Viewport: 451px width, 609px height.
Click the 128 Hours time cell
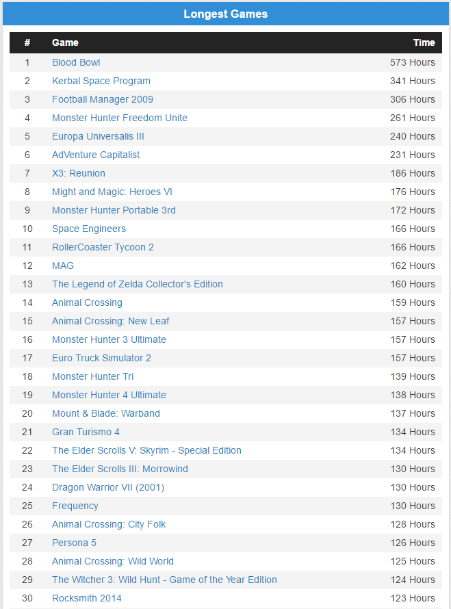pyautogui.click(x=413, y=524)
